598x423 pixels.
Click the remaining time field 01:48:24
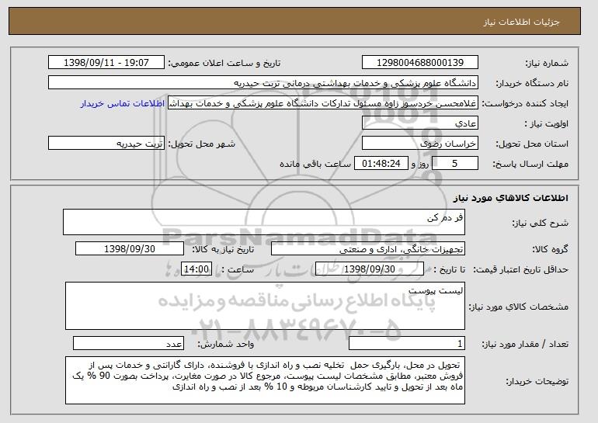pyautogui.click(x=381, y=164)
